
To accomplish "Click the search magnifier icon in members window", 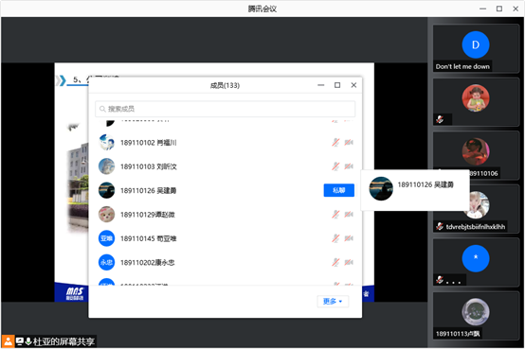I will [x=102, y=109].
